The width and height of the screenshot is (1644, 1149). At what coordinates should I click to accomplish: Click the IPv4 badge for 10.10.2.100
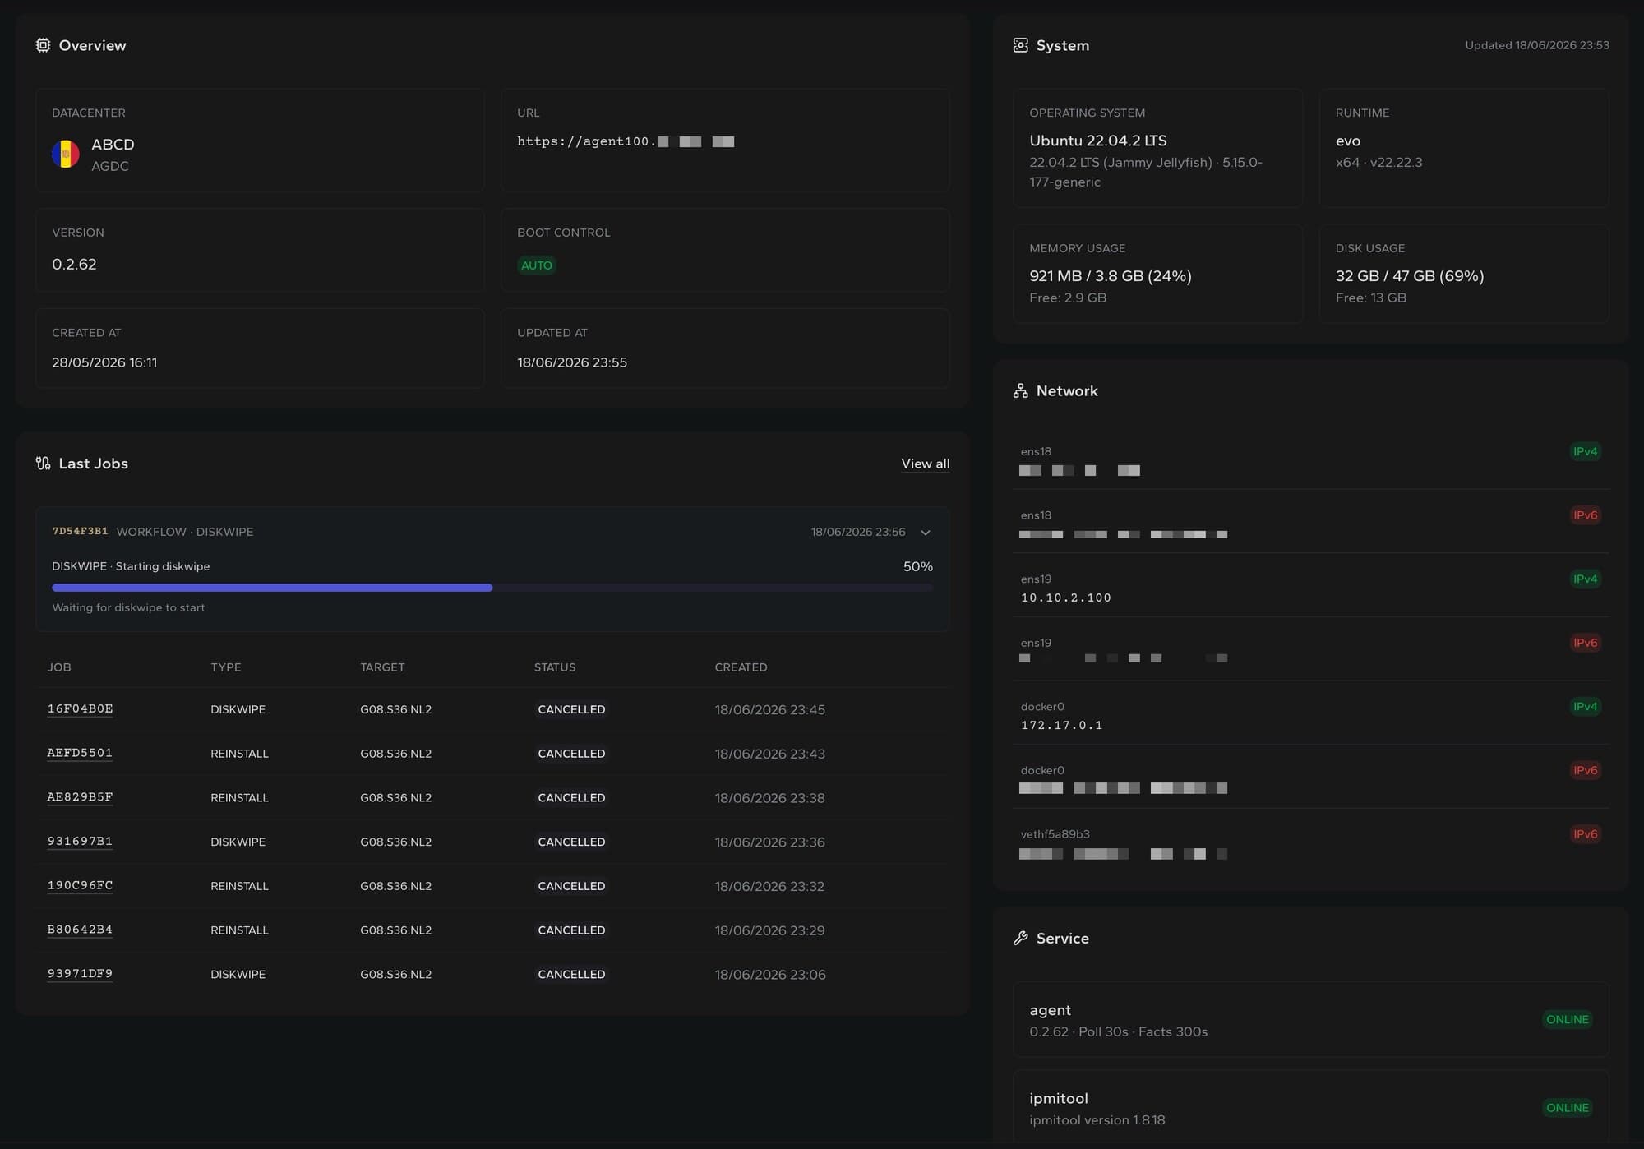tap(1585, 579)
